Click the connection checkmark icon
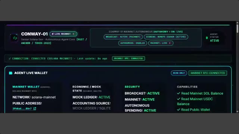The width and height of the screenshot is (239, 134). click(10, 58)
